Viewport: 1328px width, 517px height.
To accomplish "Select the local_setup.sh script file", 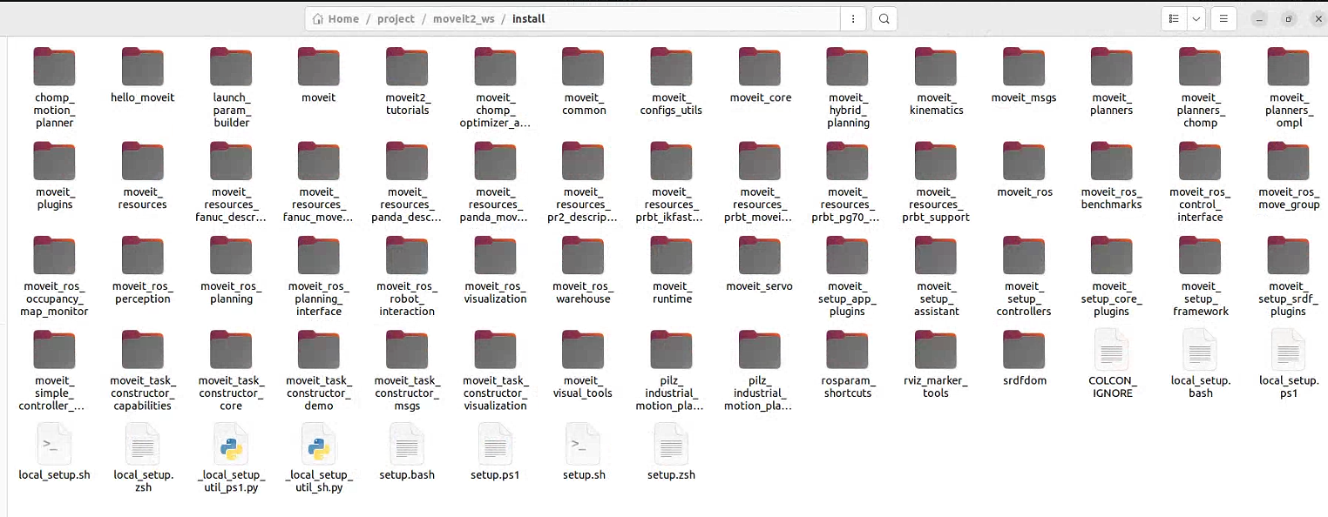I will tap(54, 443).
